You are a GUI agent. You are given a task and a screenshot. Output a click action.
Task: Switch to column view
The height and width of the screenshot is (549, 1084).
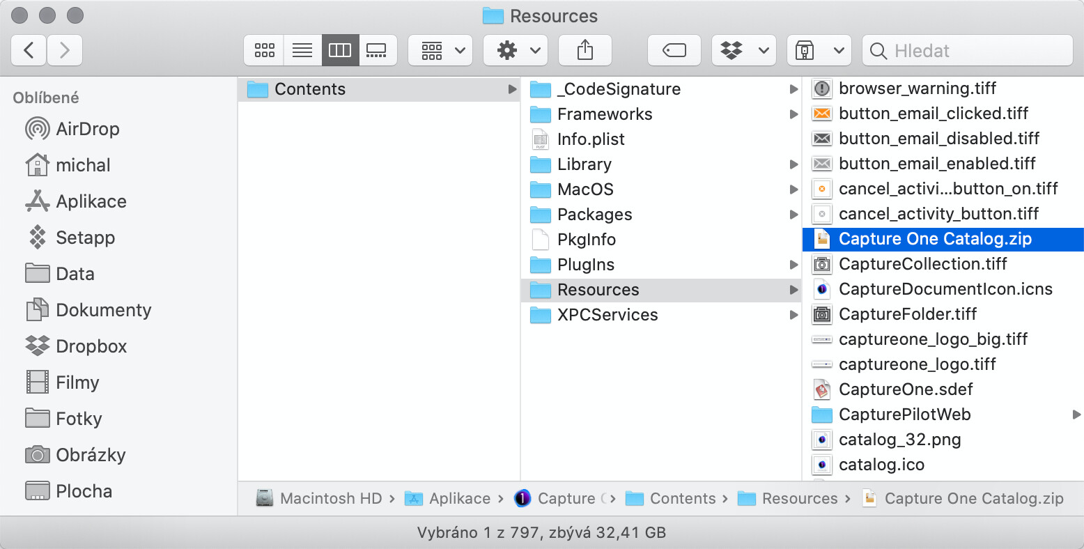(340, 50)
